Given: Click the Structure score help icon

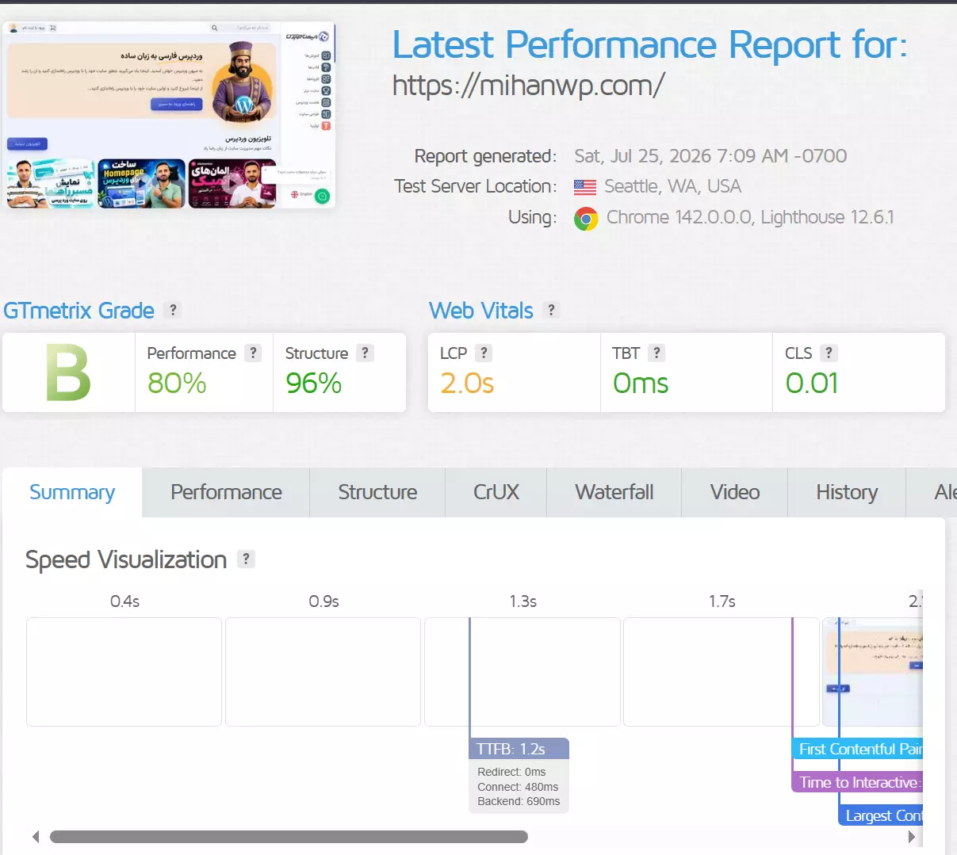Looking at the screenshot, I should (x=365, y=353).
